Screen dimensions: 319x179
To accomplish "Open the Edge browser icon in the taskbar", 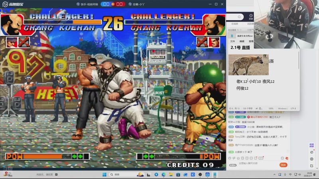I will pos(163,175).
